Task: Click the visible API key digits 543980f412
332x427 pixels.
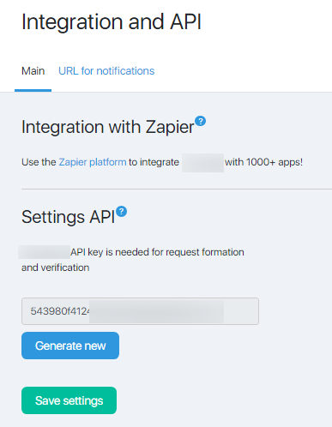Action: click(x=60, y=311)
